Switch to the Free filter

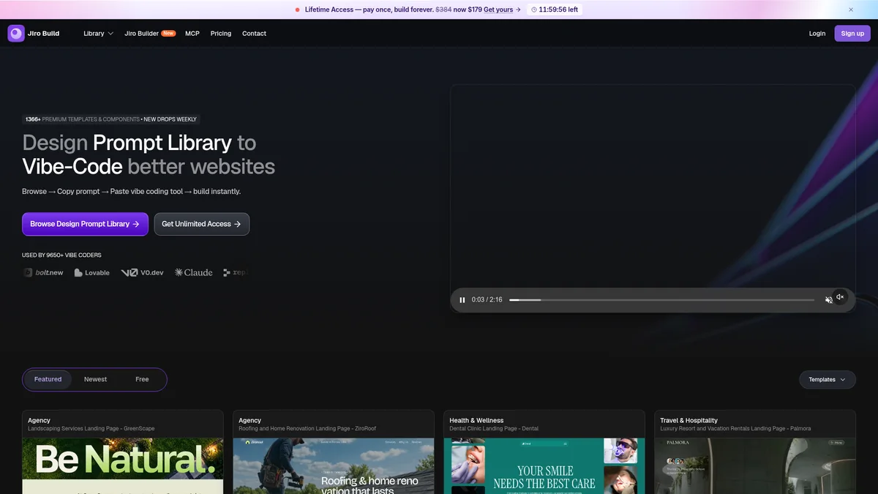(x=142, y=379)
